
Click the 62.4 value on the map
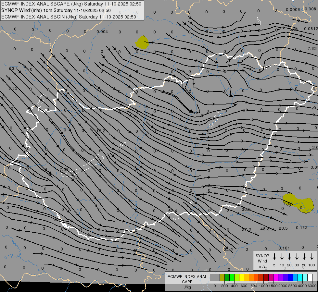[172, 211]
